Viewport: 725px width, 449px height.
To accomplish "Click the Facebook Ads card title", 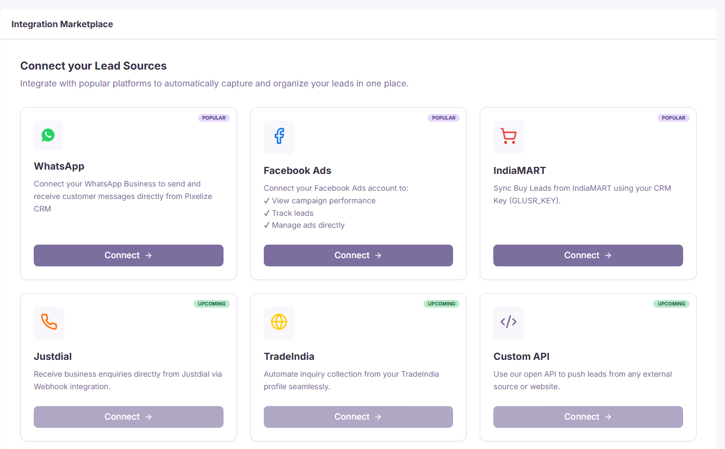I will pos(298,171).
